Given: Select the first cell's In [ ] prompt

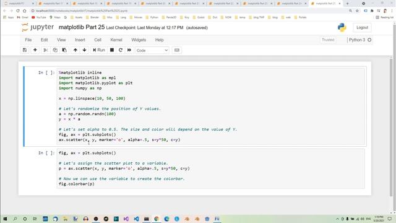Looking at the screenshot, I should [46, 72].
